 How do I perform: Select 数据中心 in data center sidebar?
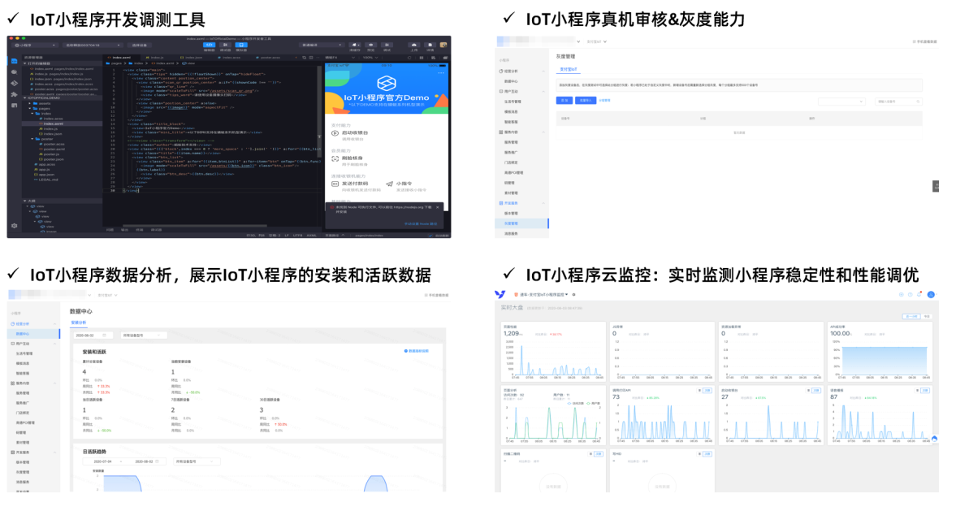(x=33, y=334)
